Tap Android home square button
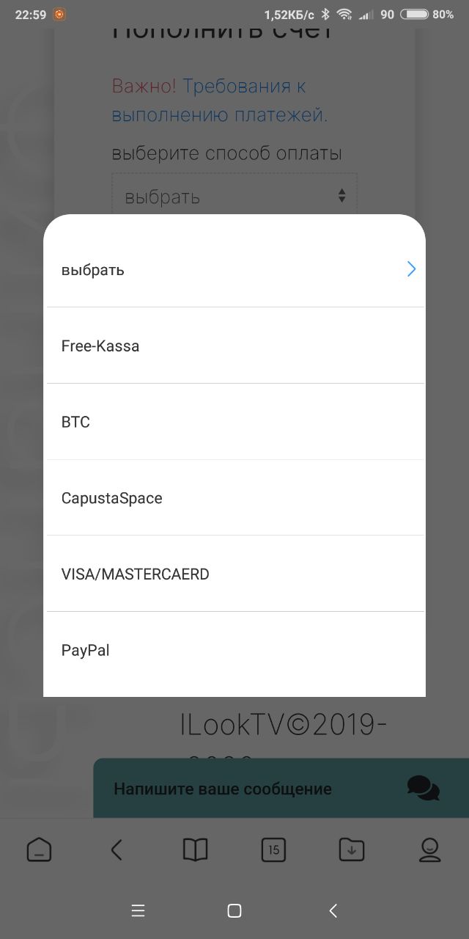469x939 pixels. pyautogui.click(x=234, y=910)
